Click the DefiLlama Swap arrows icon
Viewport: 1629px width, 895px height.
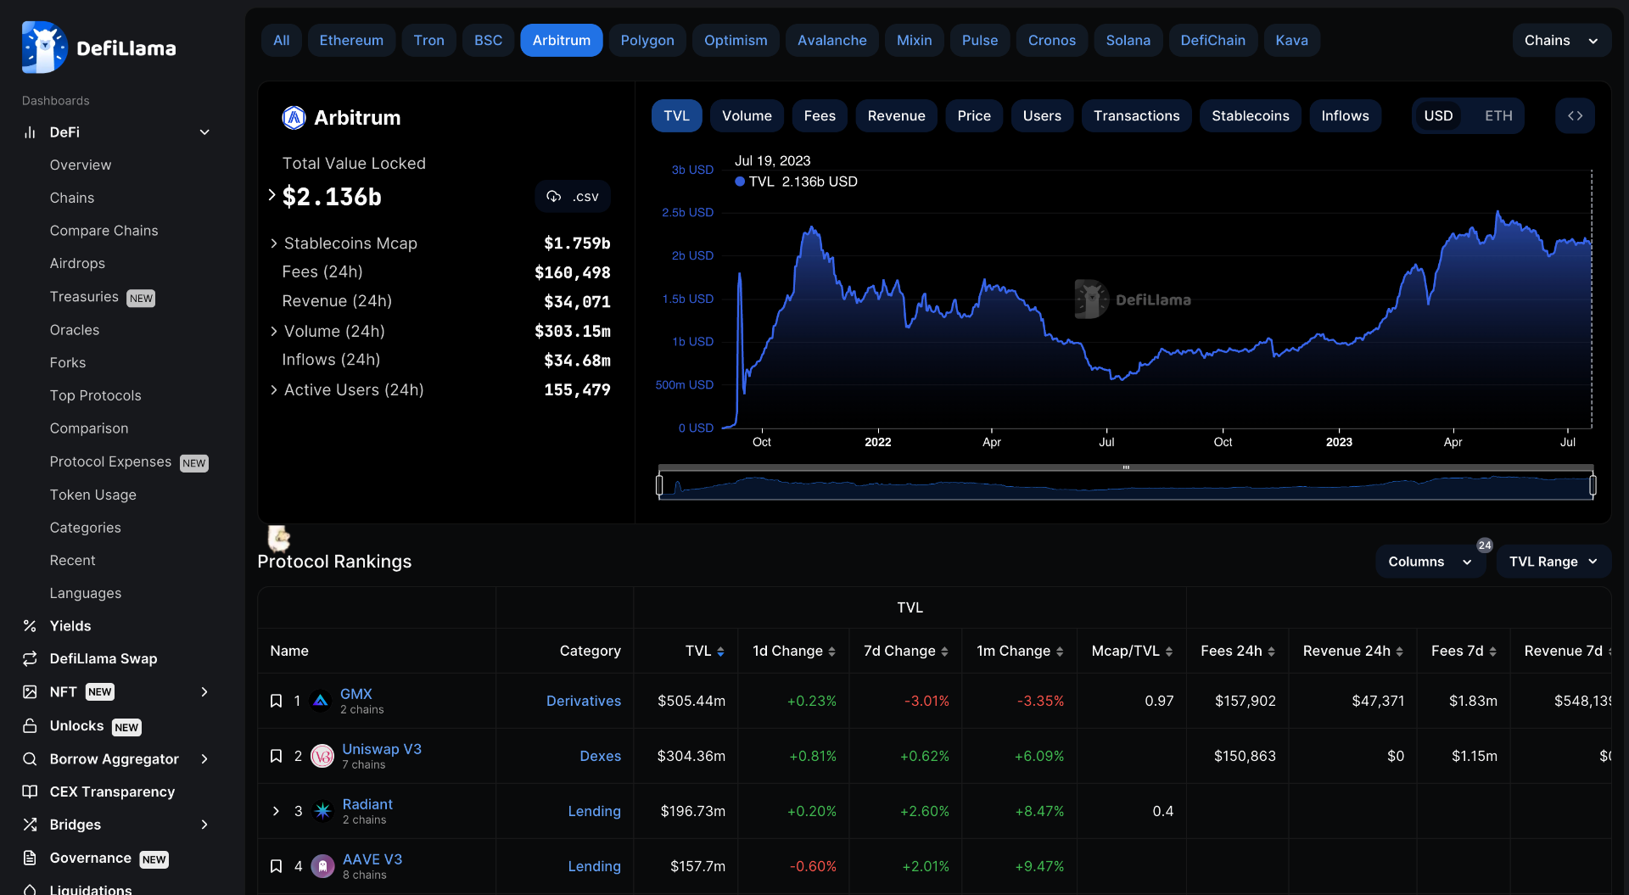(30, 659)
